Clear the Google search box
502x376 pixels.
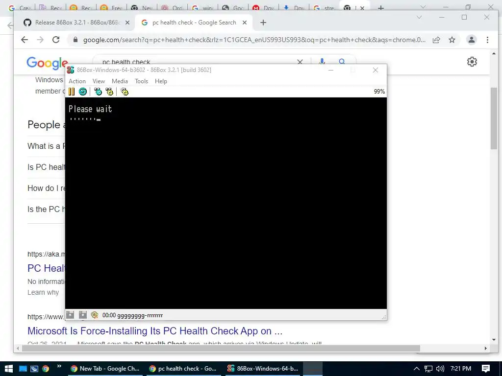click(300, 62)
